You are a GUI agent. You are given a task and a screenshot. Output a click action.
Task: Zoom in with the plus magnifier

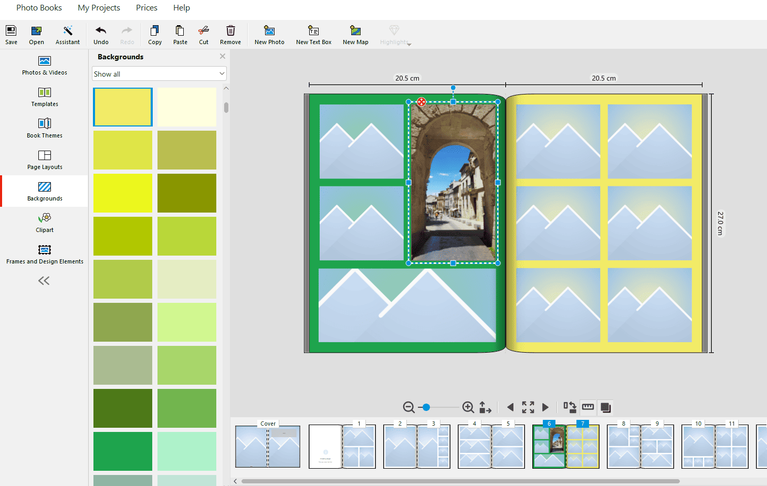point(468,407)
